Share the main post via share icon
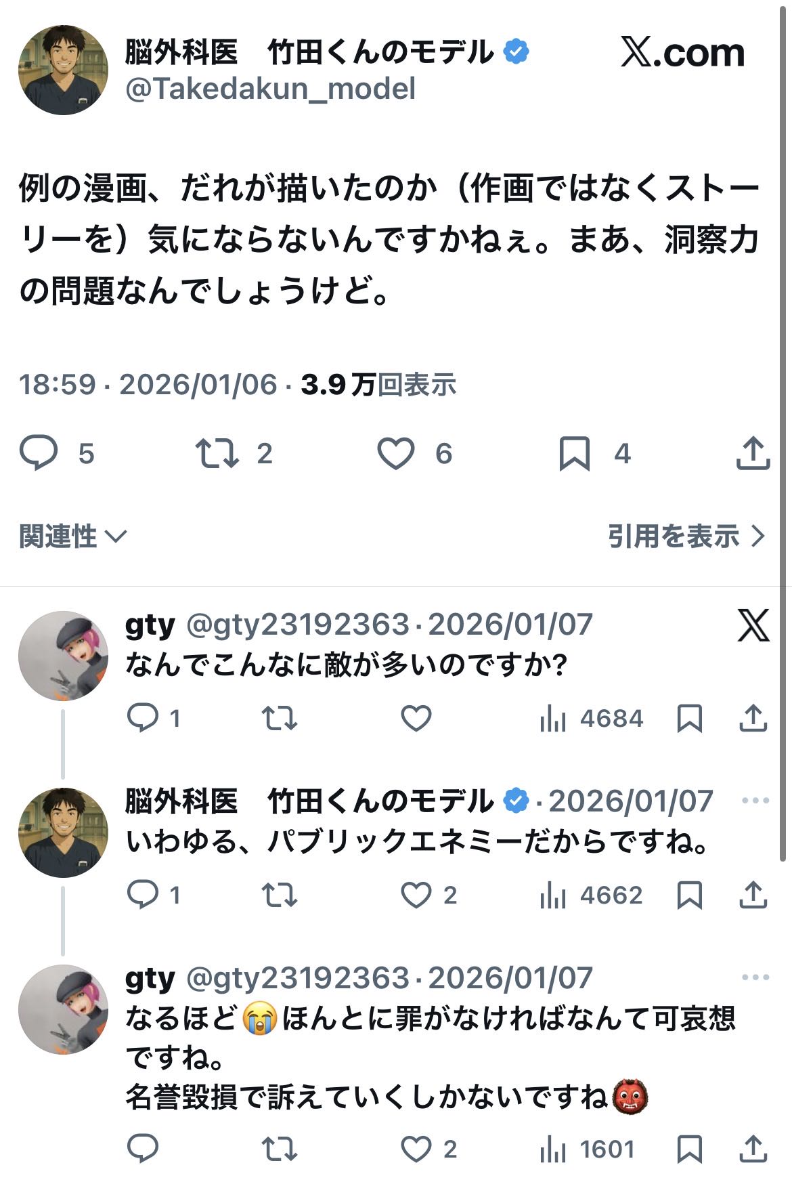This screenshot has width=792, height=1182. (753, 453)
